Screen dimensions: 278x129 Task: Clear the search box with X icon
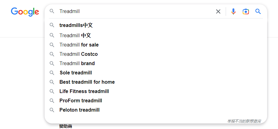218,11
